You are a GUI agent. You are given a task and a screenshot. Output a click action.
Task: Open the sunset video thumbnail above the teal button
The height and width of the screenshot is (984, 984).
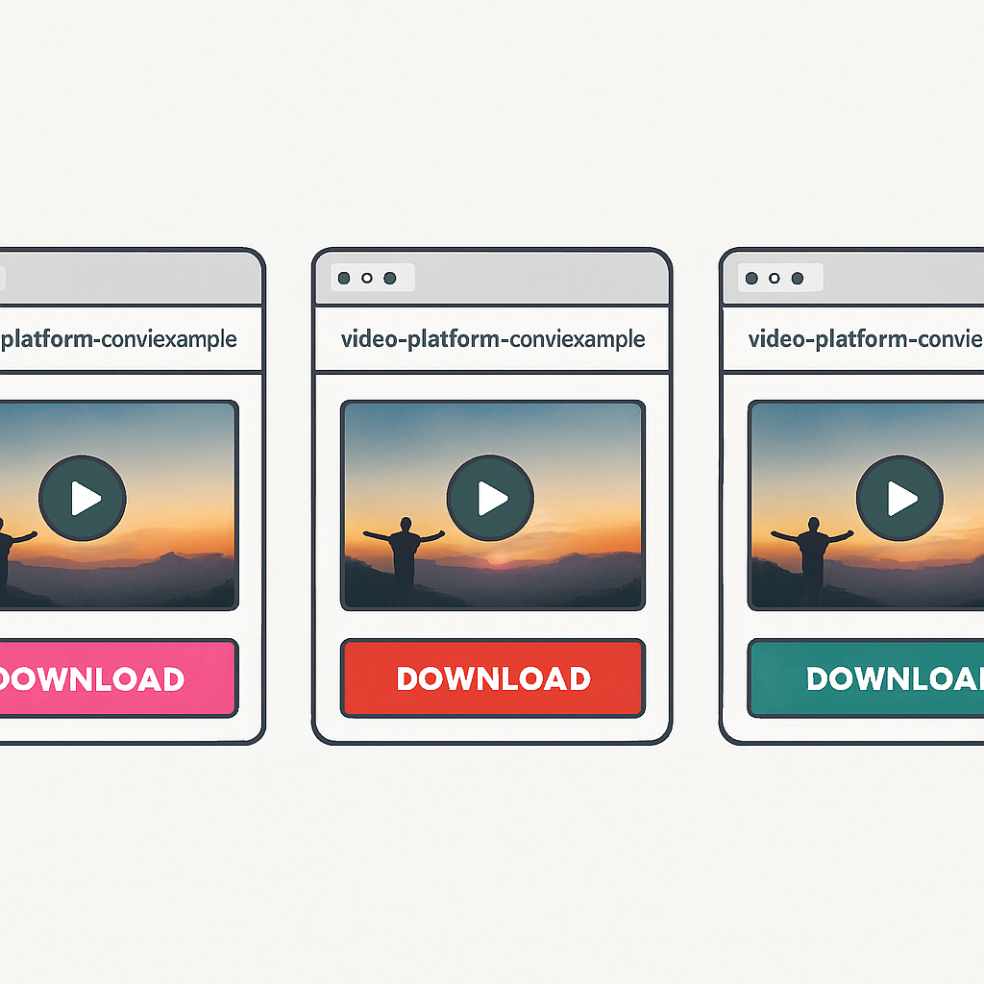pyautogui.click(x=866, y=505)
